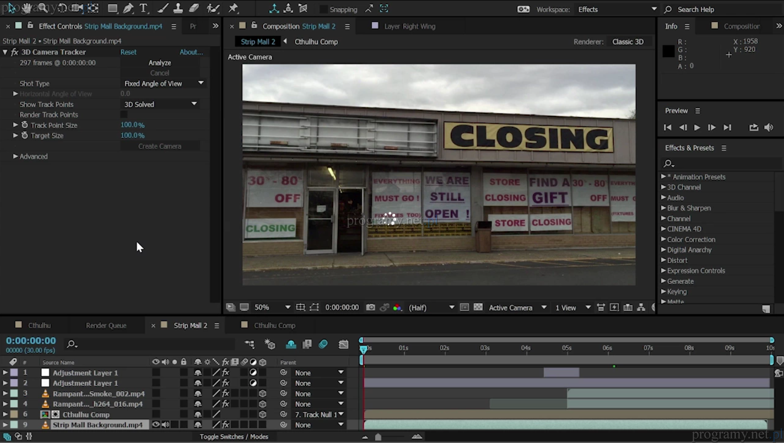Select the Pen tool in toolbar
Image resolution: width=784 pixels, height=443 pixels.
tap(128, 8)
